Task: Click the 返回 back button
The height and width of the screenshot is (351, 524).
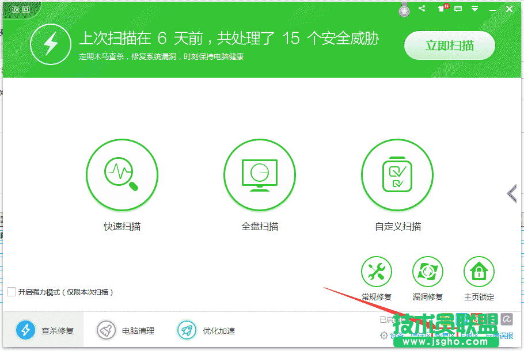Action: (19, 9)
